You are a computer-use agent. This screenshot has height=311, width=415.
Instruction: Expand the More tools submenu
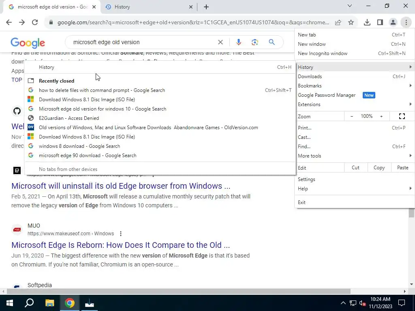pyautogui.click(x=355, y=156)
